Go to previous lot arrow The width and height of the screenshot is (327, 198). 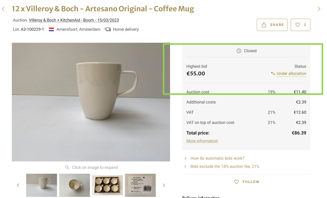3,9
